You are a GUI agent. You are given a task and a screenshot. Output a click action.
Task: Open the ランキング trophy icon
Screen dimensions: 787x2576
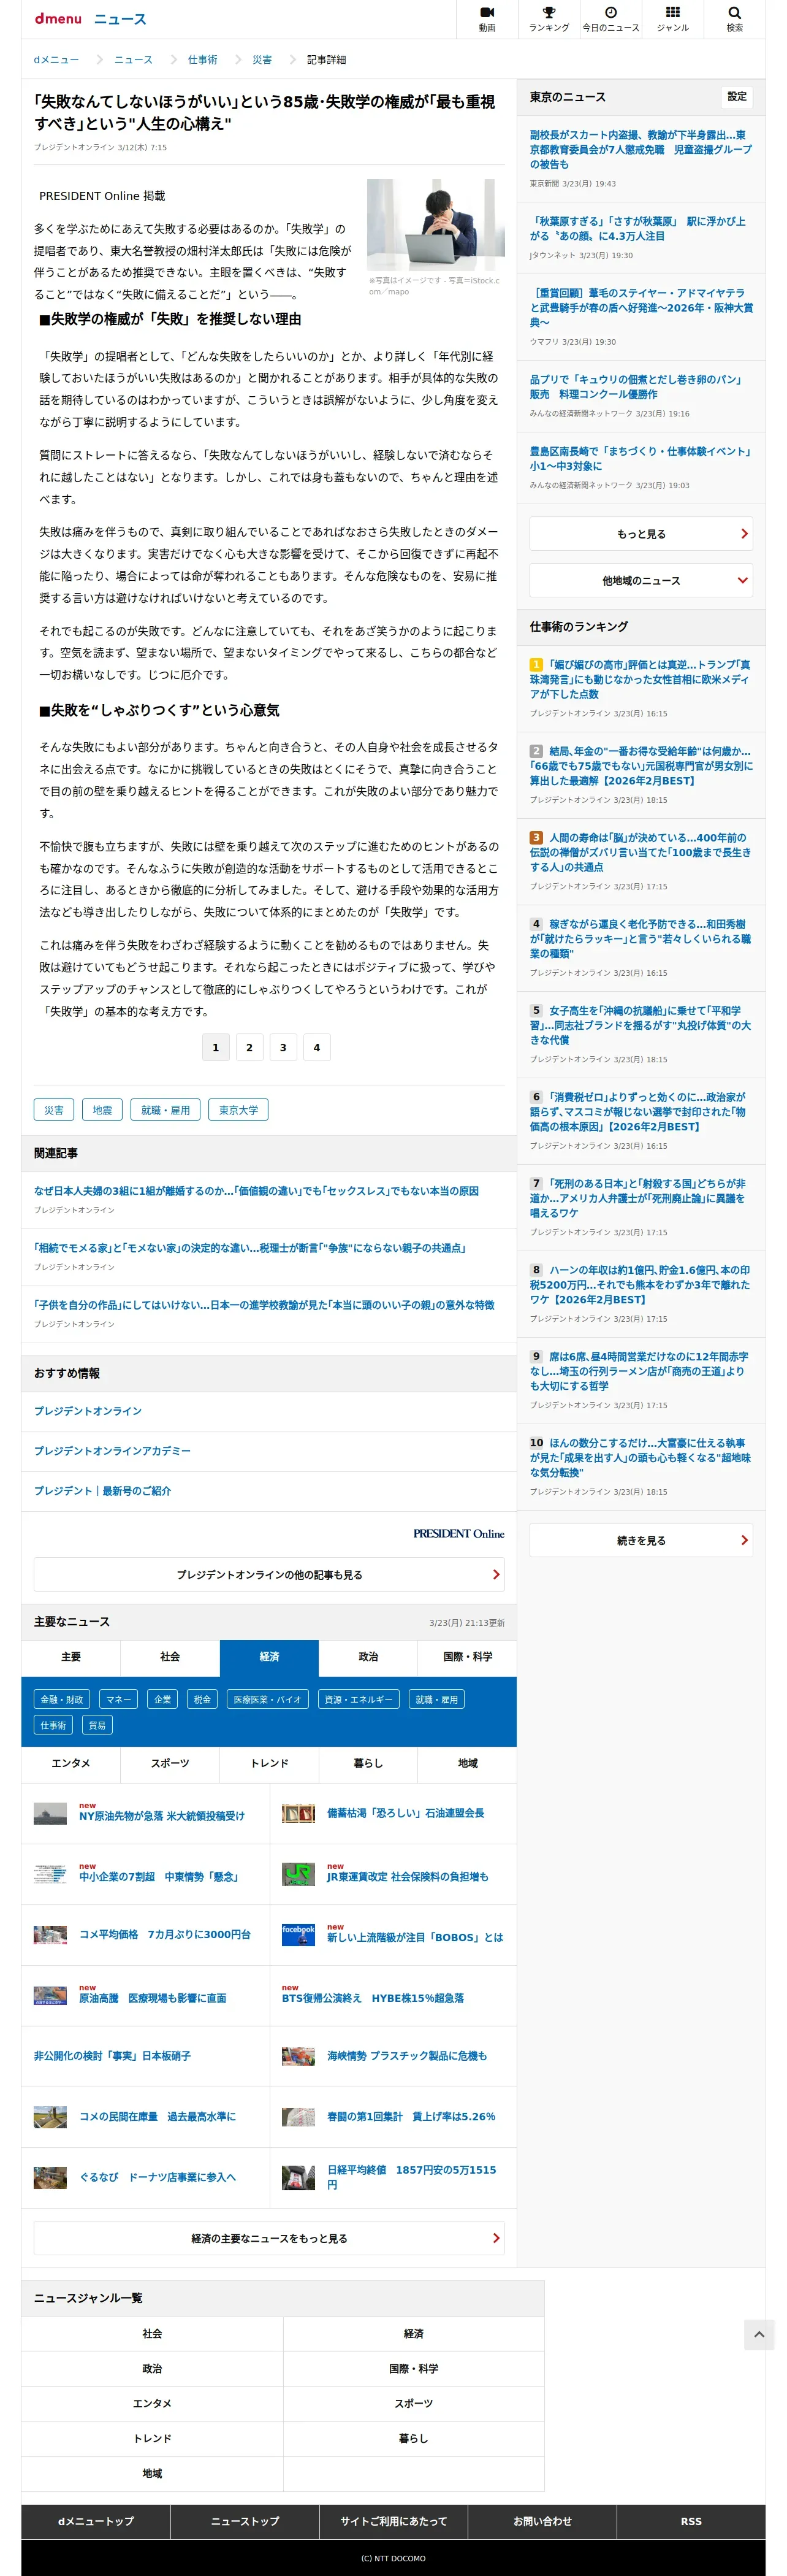click(x=549, y=19)
